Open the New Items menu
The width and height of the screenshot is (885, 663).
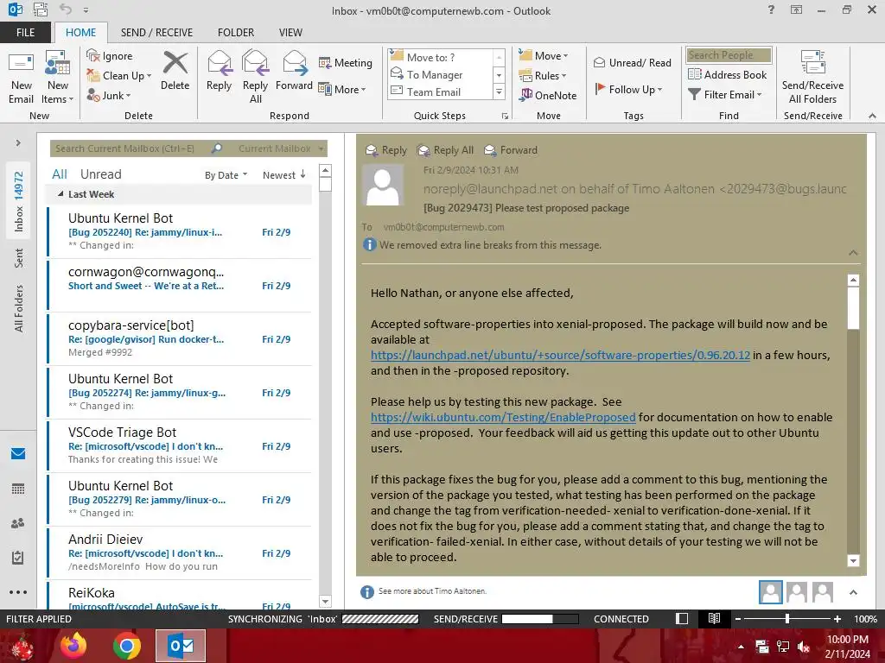click(58, 79)
